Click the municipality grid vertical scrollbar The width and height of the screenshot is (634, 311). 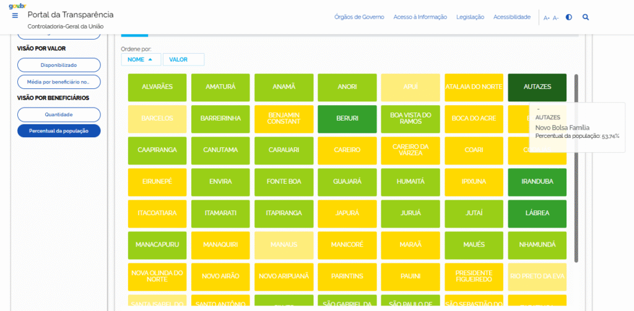click(576, 167)
